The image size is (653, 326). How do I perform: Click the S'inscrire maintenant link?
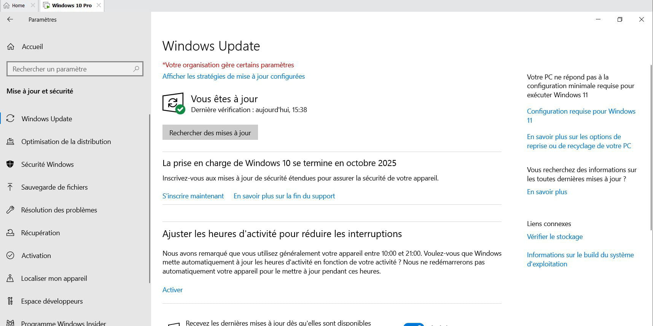pos(193,196)
